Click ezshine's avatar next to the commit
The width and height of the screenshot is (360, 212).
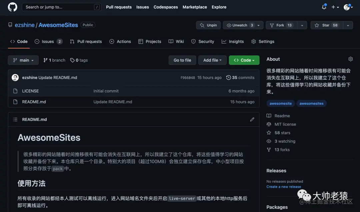click(15, 77)
